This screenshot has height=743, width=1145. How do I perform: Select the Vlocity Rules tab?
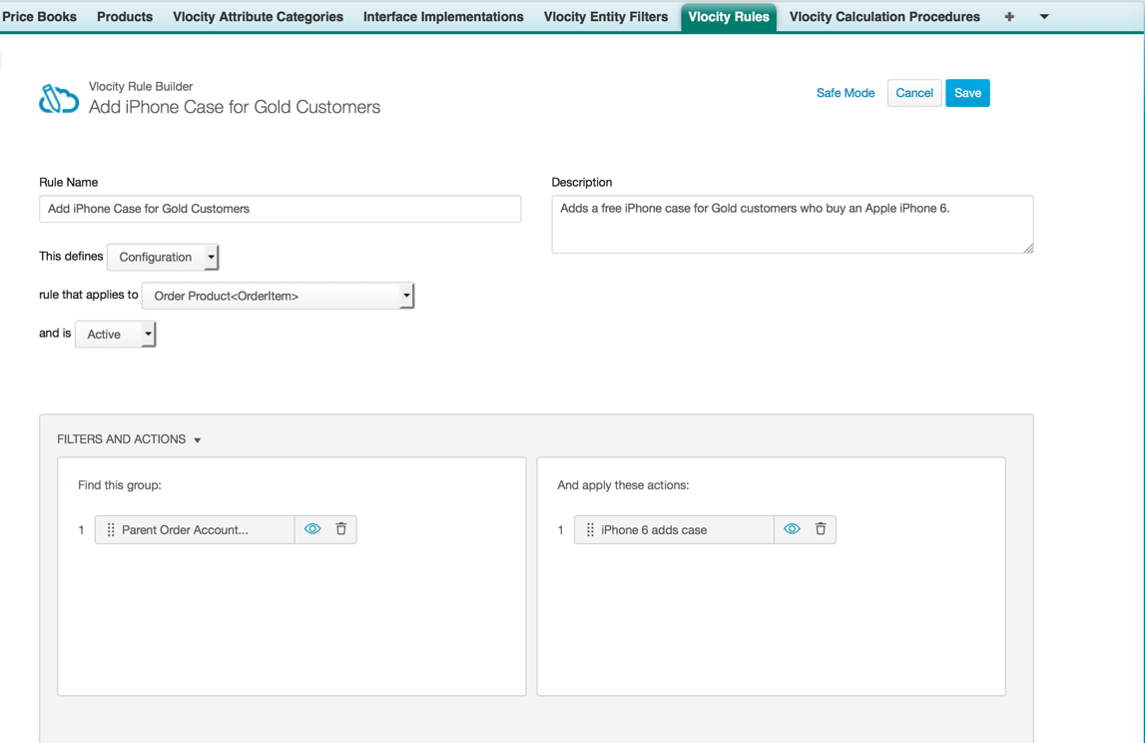click(729, 17)
